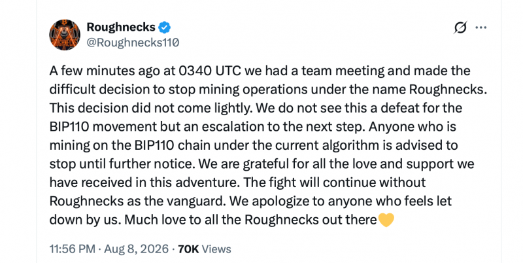
Task: Open the Roughnecks display name link
Action: [121, 27]
